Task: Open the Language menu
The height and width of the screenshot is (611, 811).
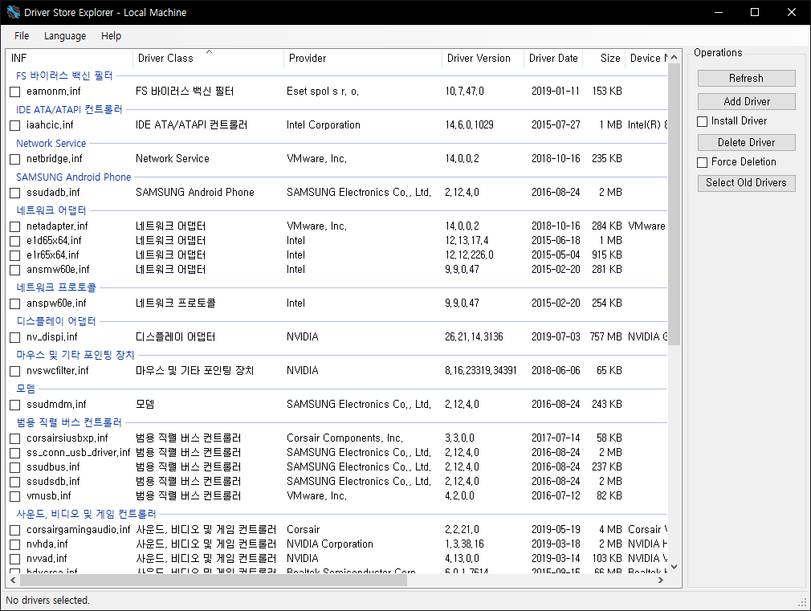Action: 65,35
